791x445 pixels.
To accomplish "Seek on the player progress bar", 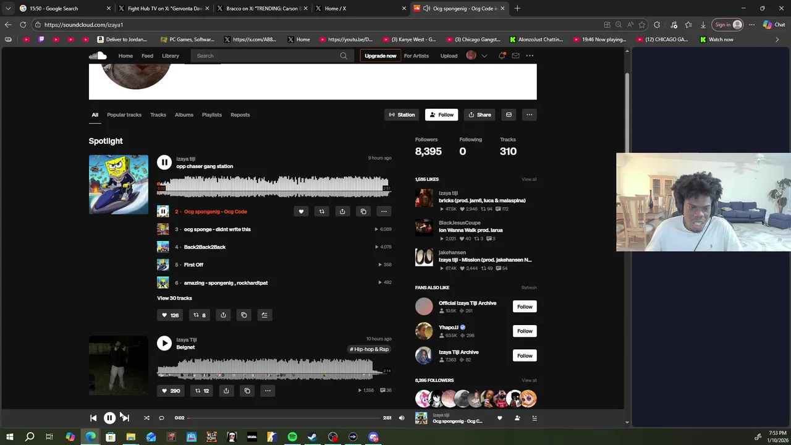I will click(x=284, y=418).
